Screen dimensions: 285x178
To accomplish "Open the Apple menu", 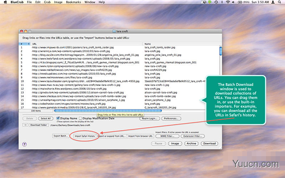I will pyautogui.click(x=5, y=2).
